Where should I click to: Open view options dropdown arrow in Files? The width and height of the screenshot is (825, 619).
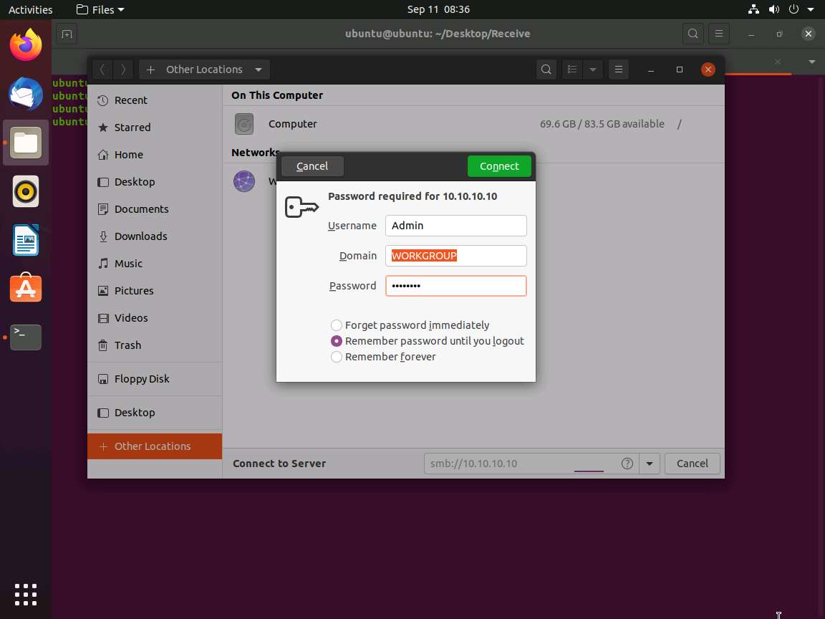(593, 69)
